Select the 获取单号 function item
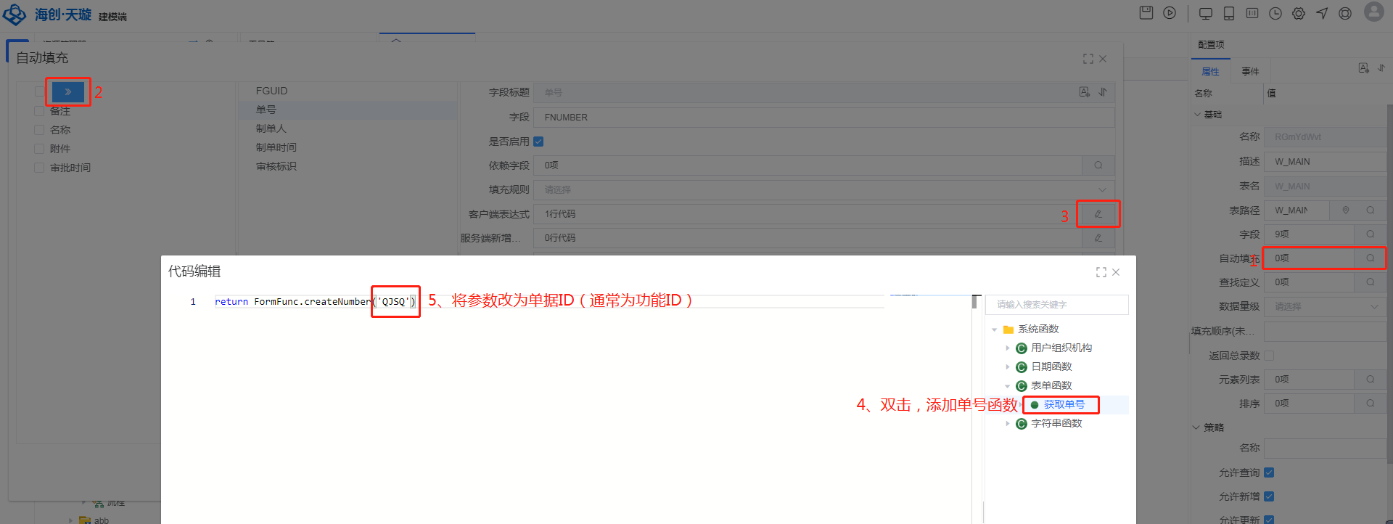Image resolution: width=1393 pixels, height=524 pixels. 1064,405
